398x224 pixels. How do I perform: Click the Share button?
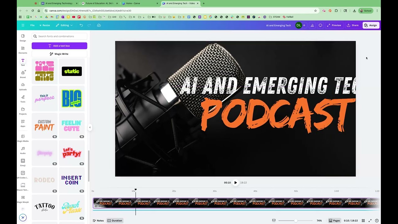tap(353, 25)
